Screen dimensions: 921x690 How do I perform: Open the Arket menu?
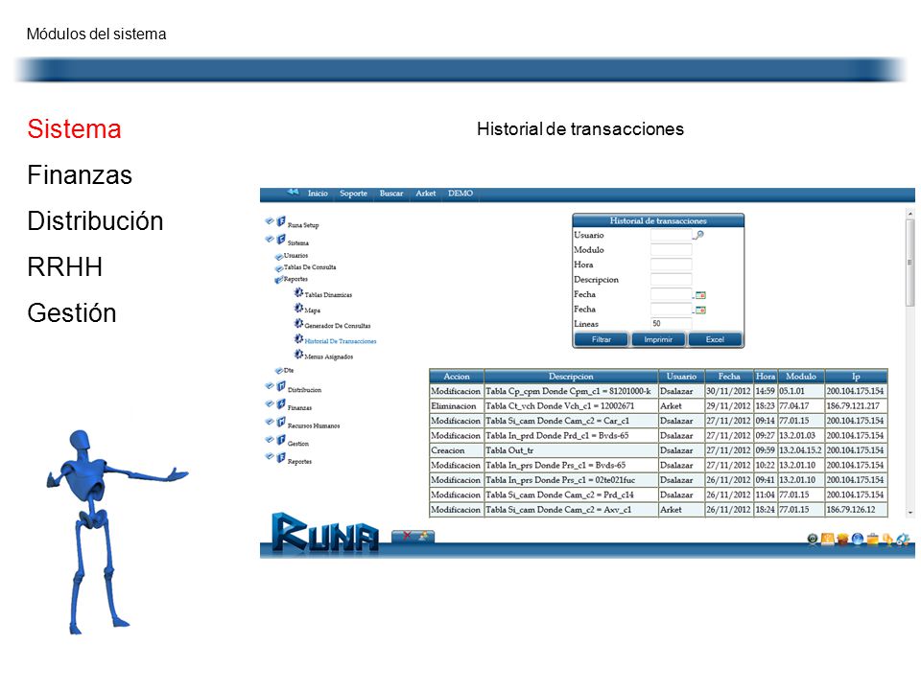[426, 193]
